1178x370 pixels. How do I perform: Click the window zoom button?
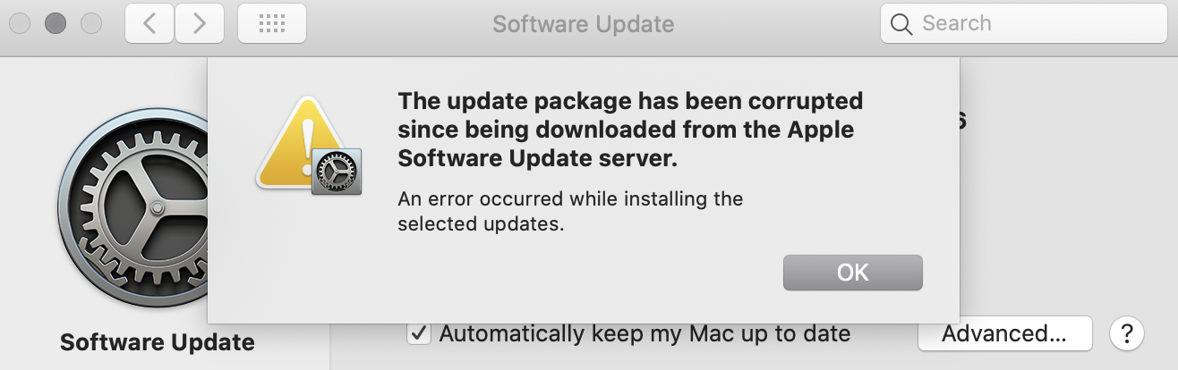(x=91, y=24)
